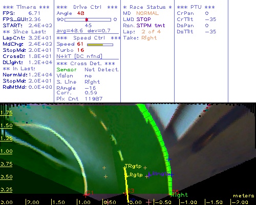256x205 pixels.
Task: Click the -1.00 horizontal scale mark
Action: [188, 202]
